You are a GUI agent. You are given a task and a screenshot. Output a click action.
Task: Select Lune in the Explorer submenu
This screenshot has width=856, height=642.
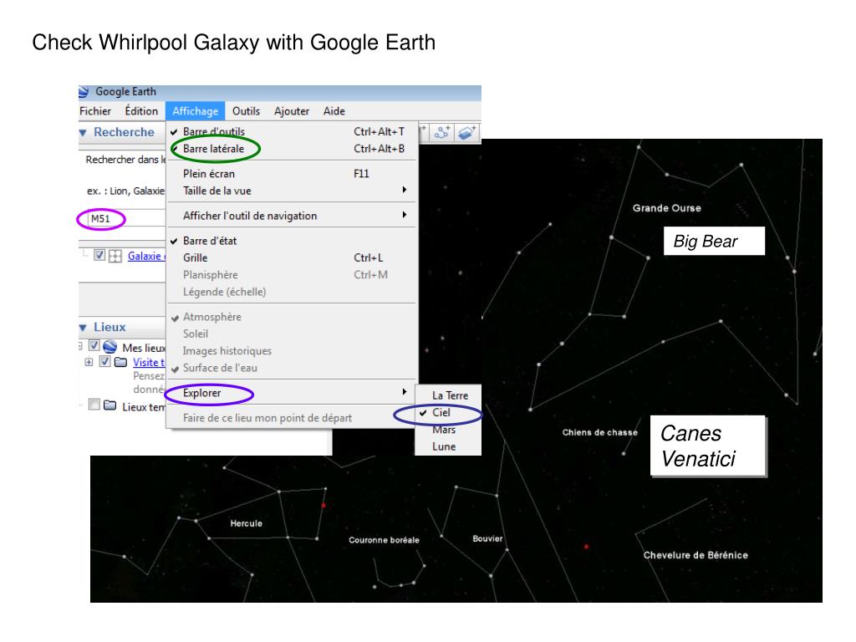tap(448, 446)
